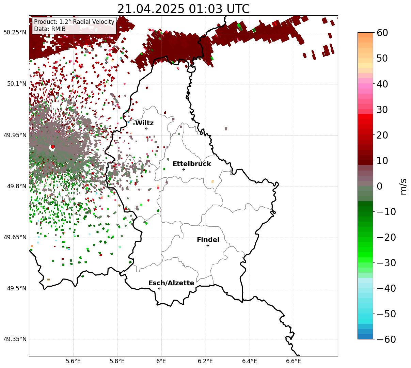
Task: Click the 49.35°N latitude tick label
Action: [x=15, y=339]
